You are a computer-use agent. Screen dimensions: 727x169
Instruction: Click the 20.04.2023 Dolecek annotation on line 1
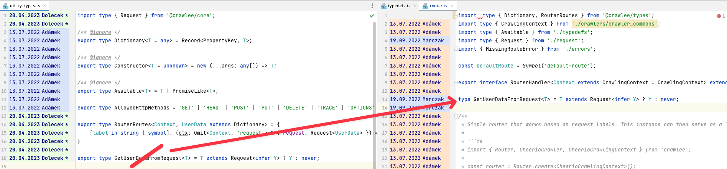(39, 16)
